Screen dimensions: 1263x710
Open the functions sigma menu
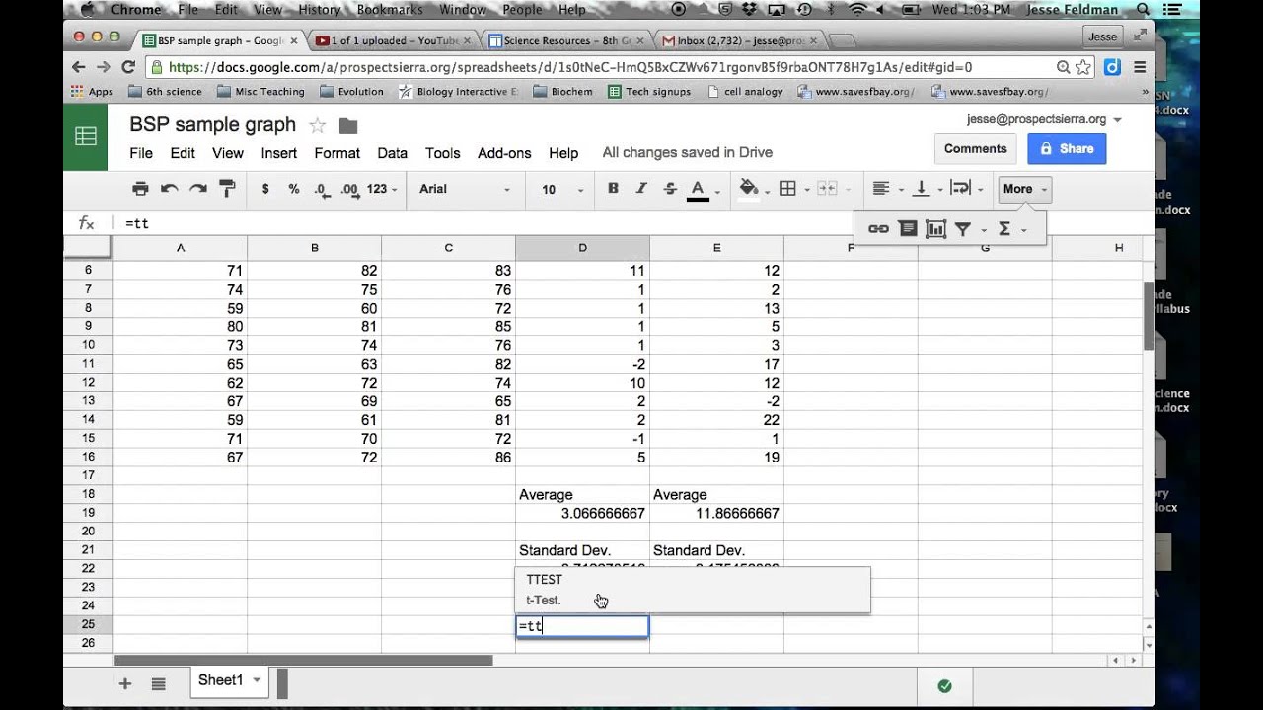tap(1004, 229)
